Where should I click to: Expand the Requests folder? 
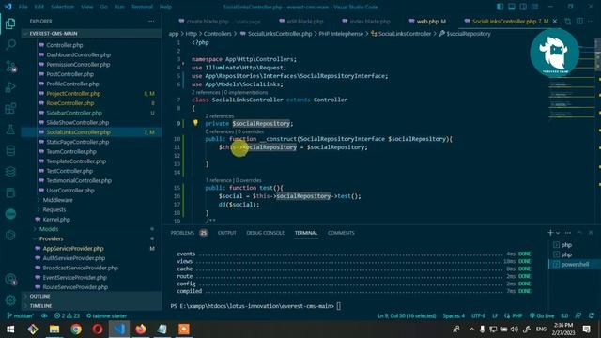coord(54,209)
